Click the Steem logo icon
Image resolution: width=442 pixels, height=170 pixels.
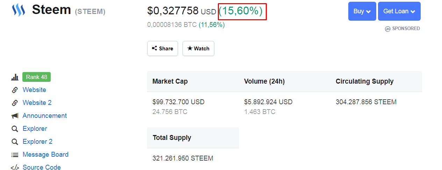click(x=19, y=10)
